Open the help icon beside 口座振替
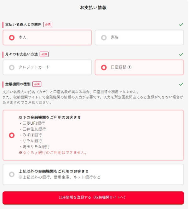Screen dimensions: 189x209 pyautogui.click(x=129, y=67)
